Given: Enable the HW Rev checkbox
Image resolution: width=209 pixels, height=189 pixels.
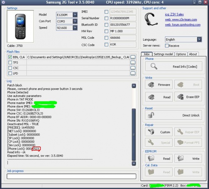Looking at the screenshot, I should point(106,31).
